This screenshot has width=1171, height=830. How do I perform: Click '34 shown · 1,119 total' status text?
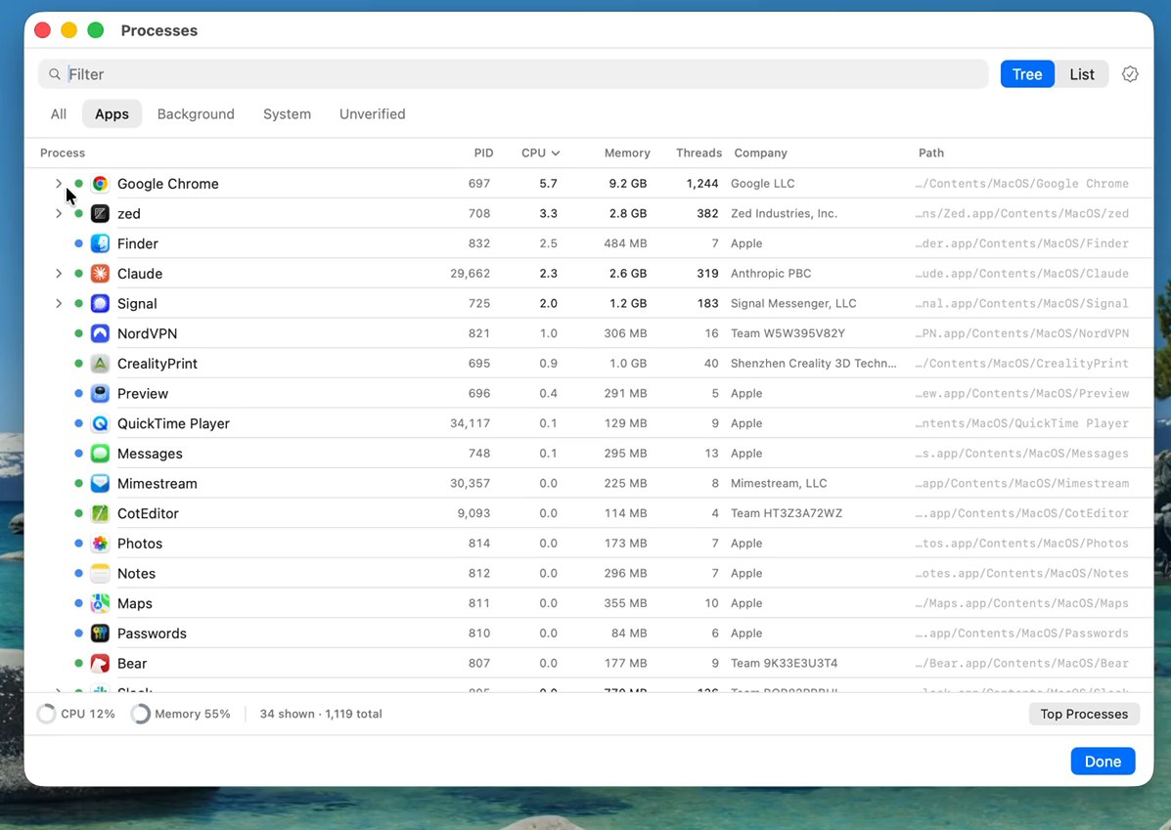[320, 714]
